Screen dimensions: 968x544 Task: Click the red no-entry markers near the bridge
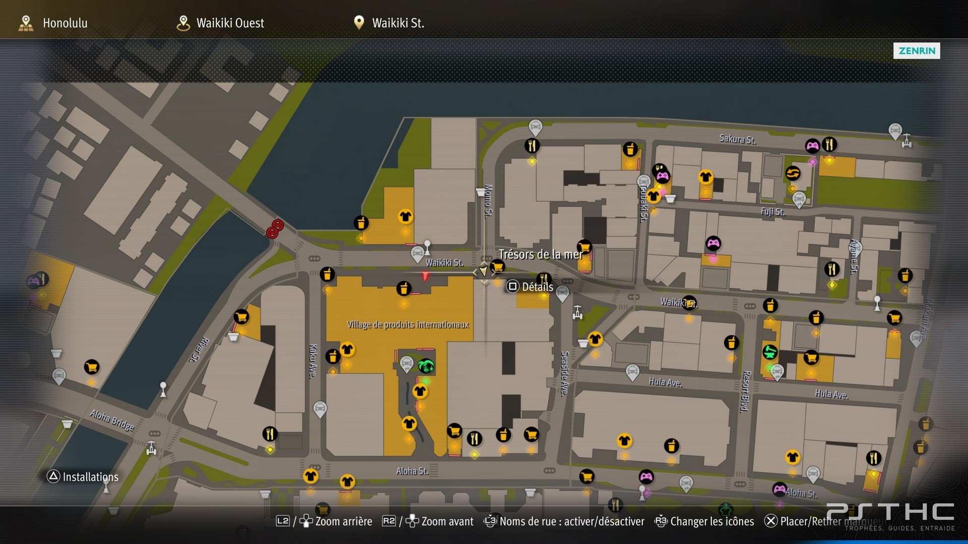275,229
